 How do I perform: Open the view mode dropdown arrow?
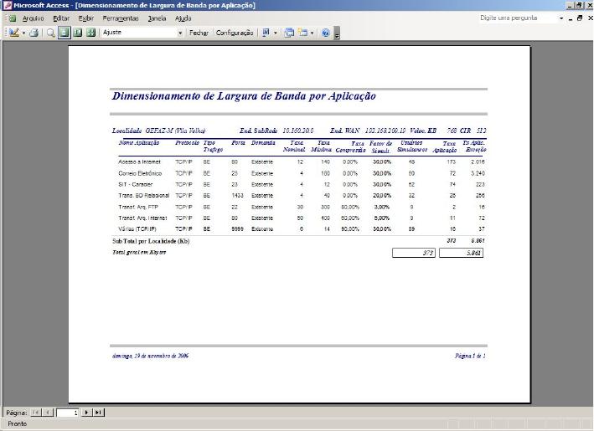(23, 33)
